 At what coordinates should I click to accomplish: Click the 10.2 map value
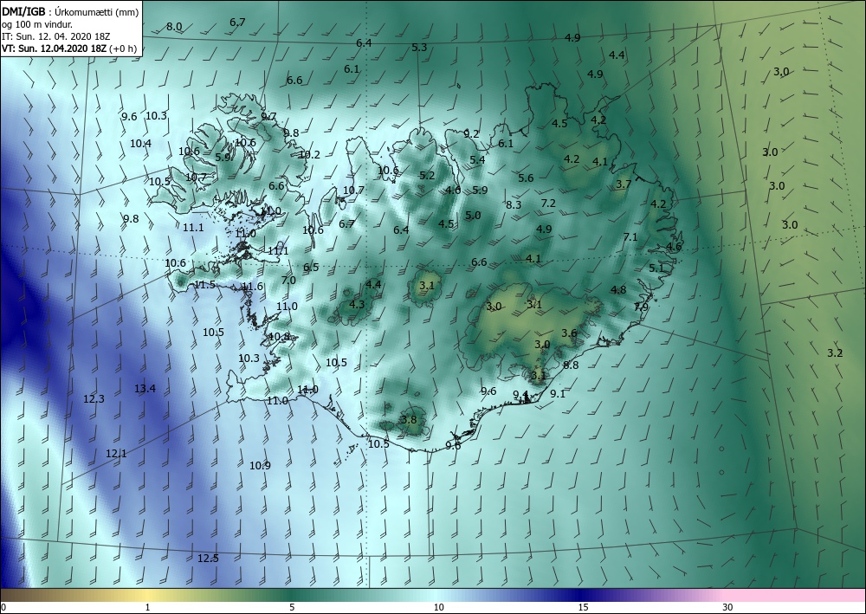point(309,155)
